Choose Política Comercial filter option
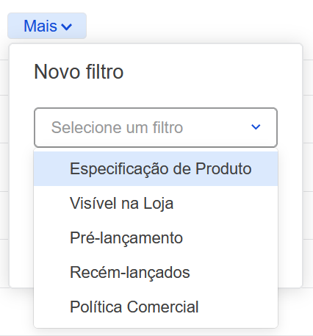Screen dimensions: 313x336 click(x=156, y=307)
